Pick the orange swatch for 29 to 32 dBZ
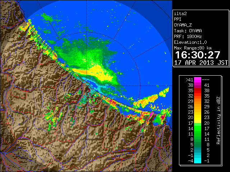This screenshot has width=230, height=172. [x=198, y=101]
